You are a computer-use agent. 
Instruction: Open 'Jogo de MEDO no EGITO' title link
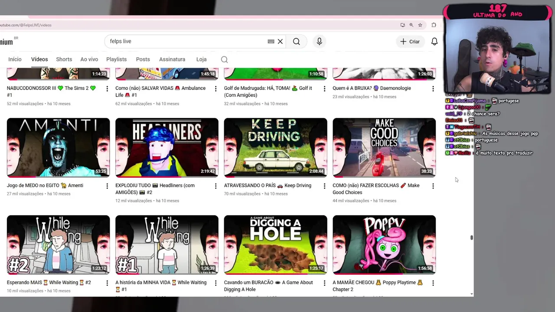click(45, 185)
